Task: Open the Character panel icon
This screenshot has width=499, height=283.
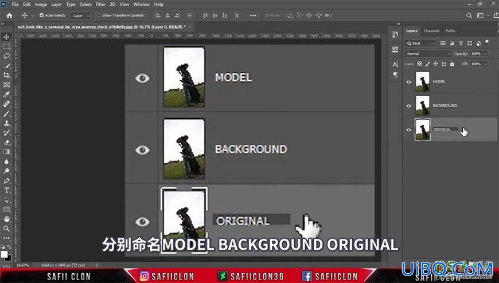Action: pos(395,64)
